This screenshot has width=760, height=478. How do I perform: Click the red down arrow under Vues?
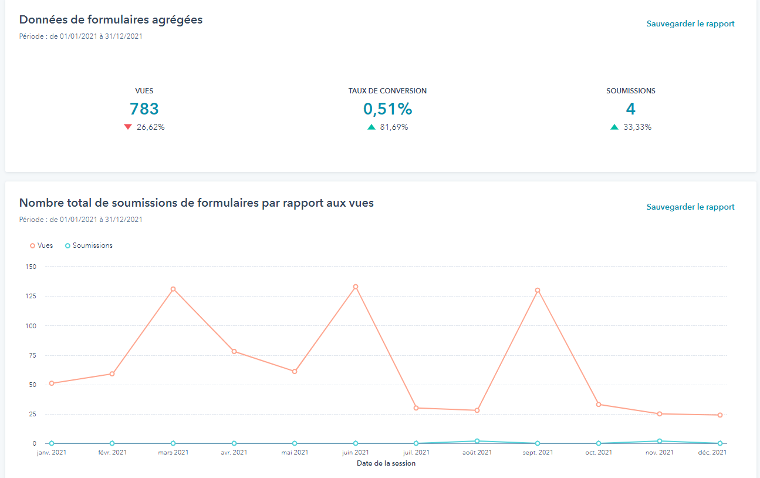(x=128, y=127)
